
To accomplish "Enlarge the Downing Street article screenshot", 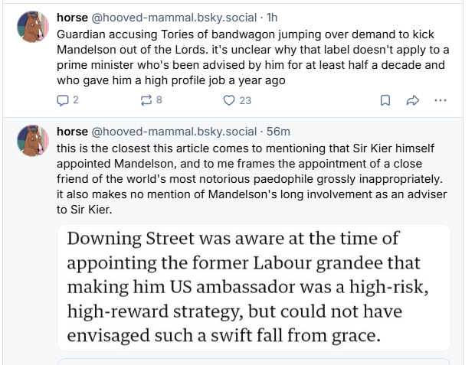I will (254, 287).
